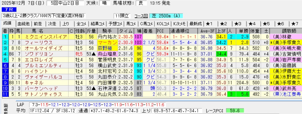The height and width of the screenshot is (114, 302).
Task: Sort by the 上3F column header
Action: 221,31
